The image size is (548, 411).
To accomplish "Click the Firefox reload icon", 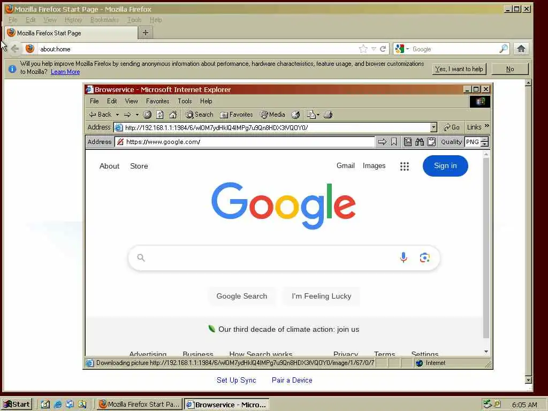I will (x=383, y=49).
